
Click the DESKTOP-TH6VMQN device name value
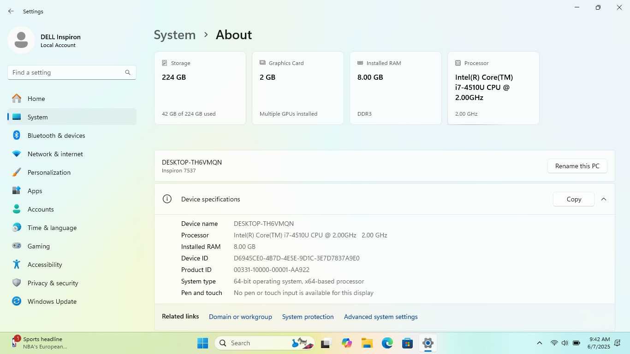(264, 224)
